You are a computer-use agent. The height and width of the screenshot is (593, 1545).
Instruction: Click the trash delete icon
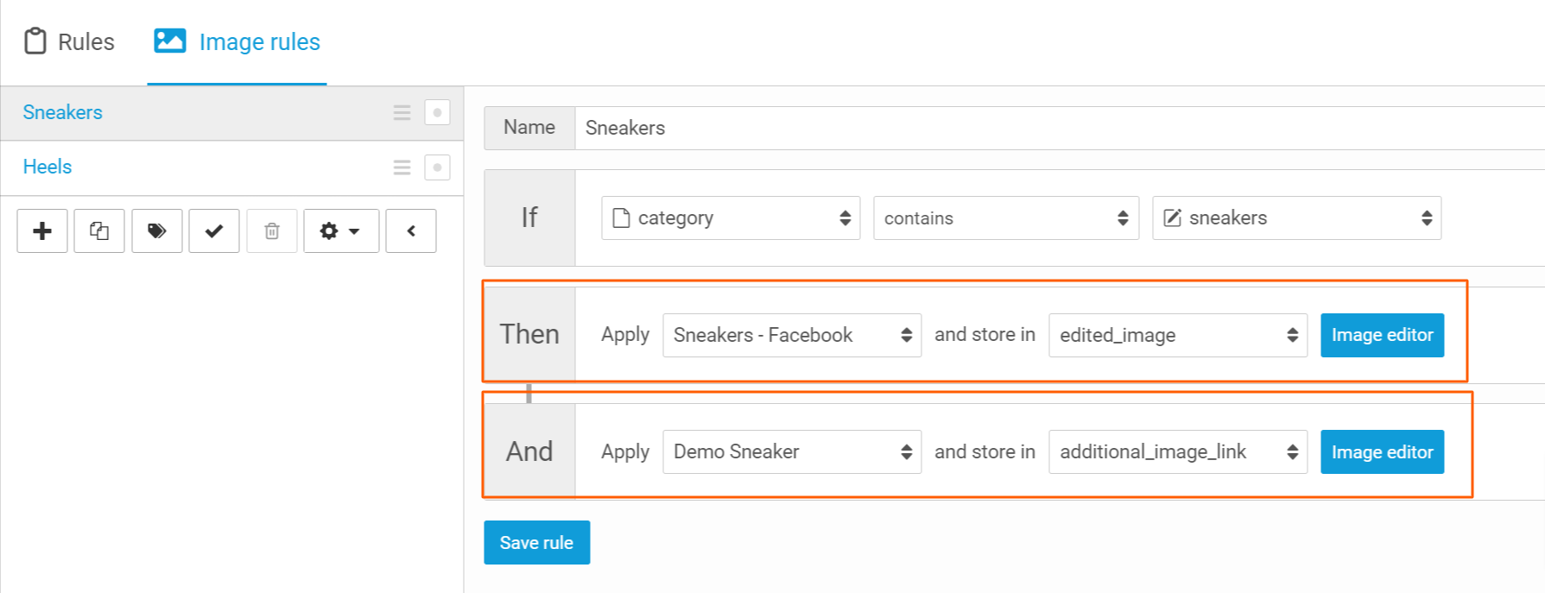(x=272, y=231)
